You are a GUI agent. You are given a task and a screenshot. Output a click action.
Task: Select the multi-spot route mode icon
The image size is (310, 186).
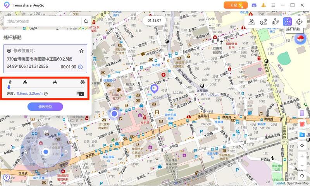[x=275, y=22]
